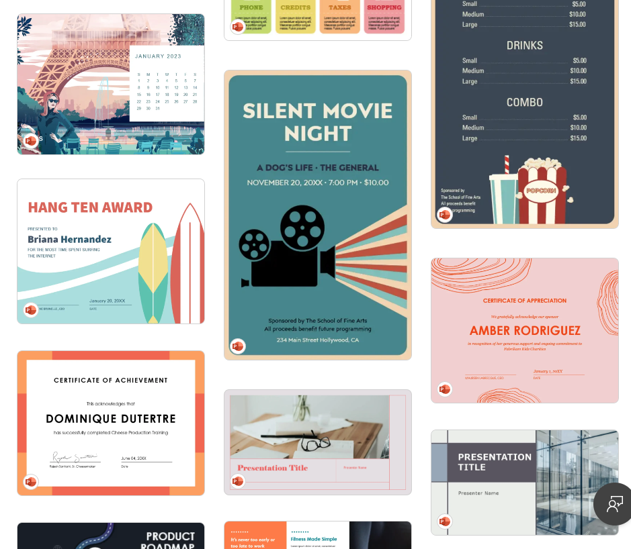
Task: Click PowerPoint icon on Silent Movie Night card
Action: pyautogui.click(x=238, y=346)
